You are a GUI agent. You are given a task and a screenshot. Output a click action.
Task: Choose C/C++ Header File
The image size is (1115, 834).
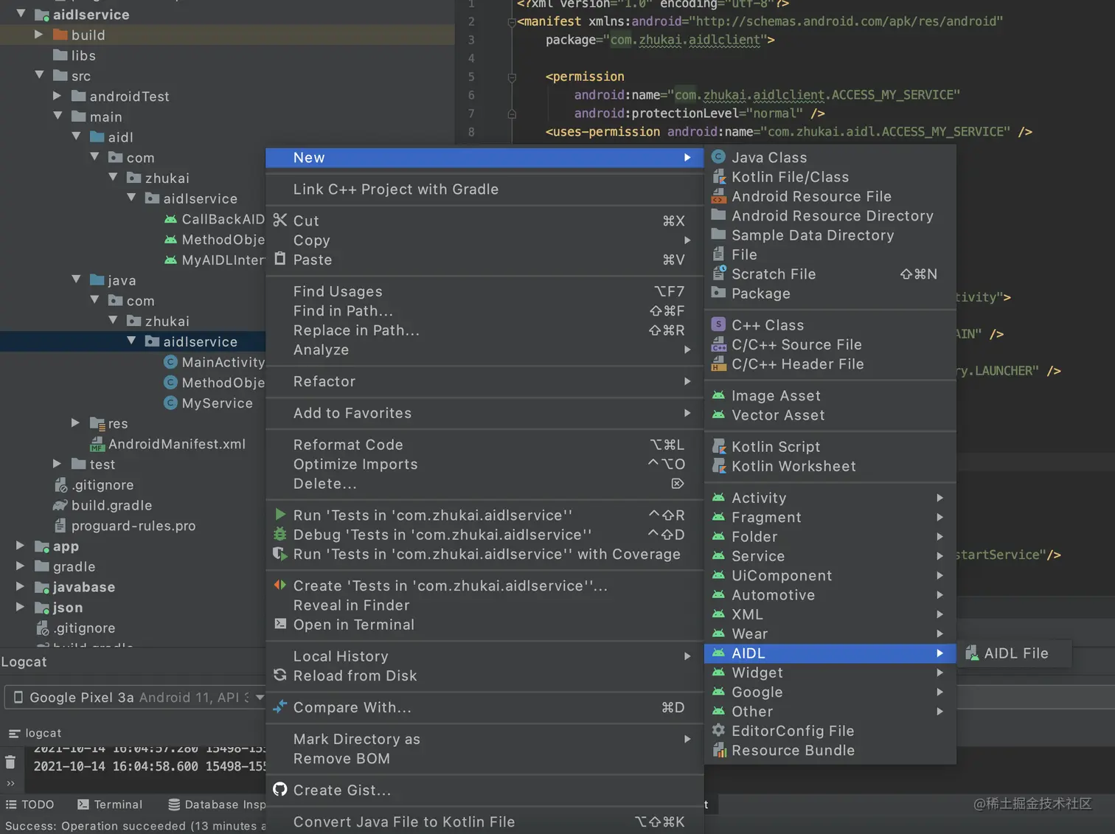tap(830, 364)
